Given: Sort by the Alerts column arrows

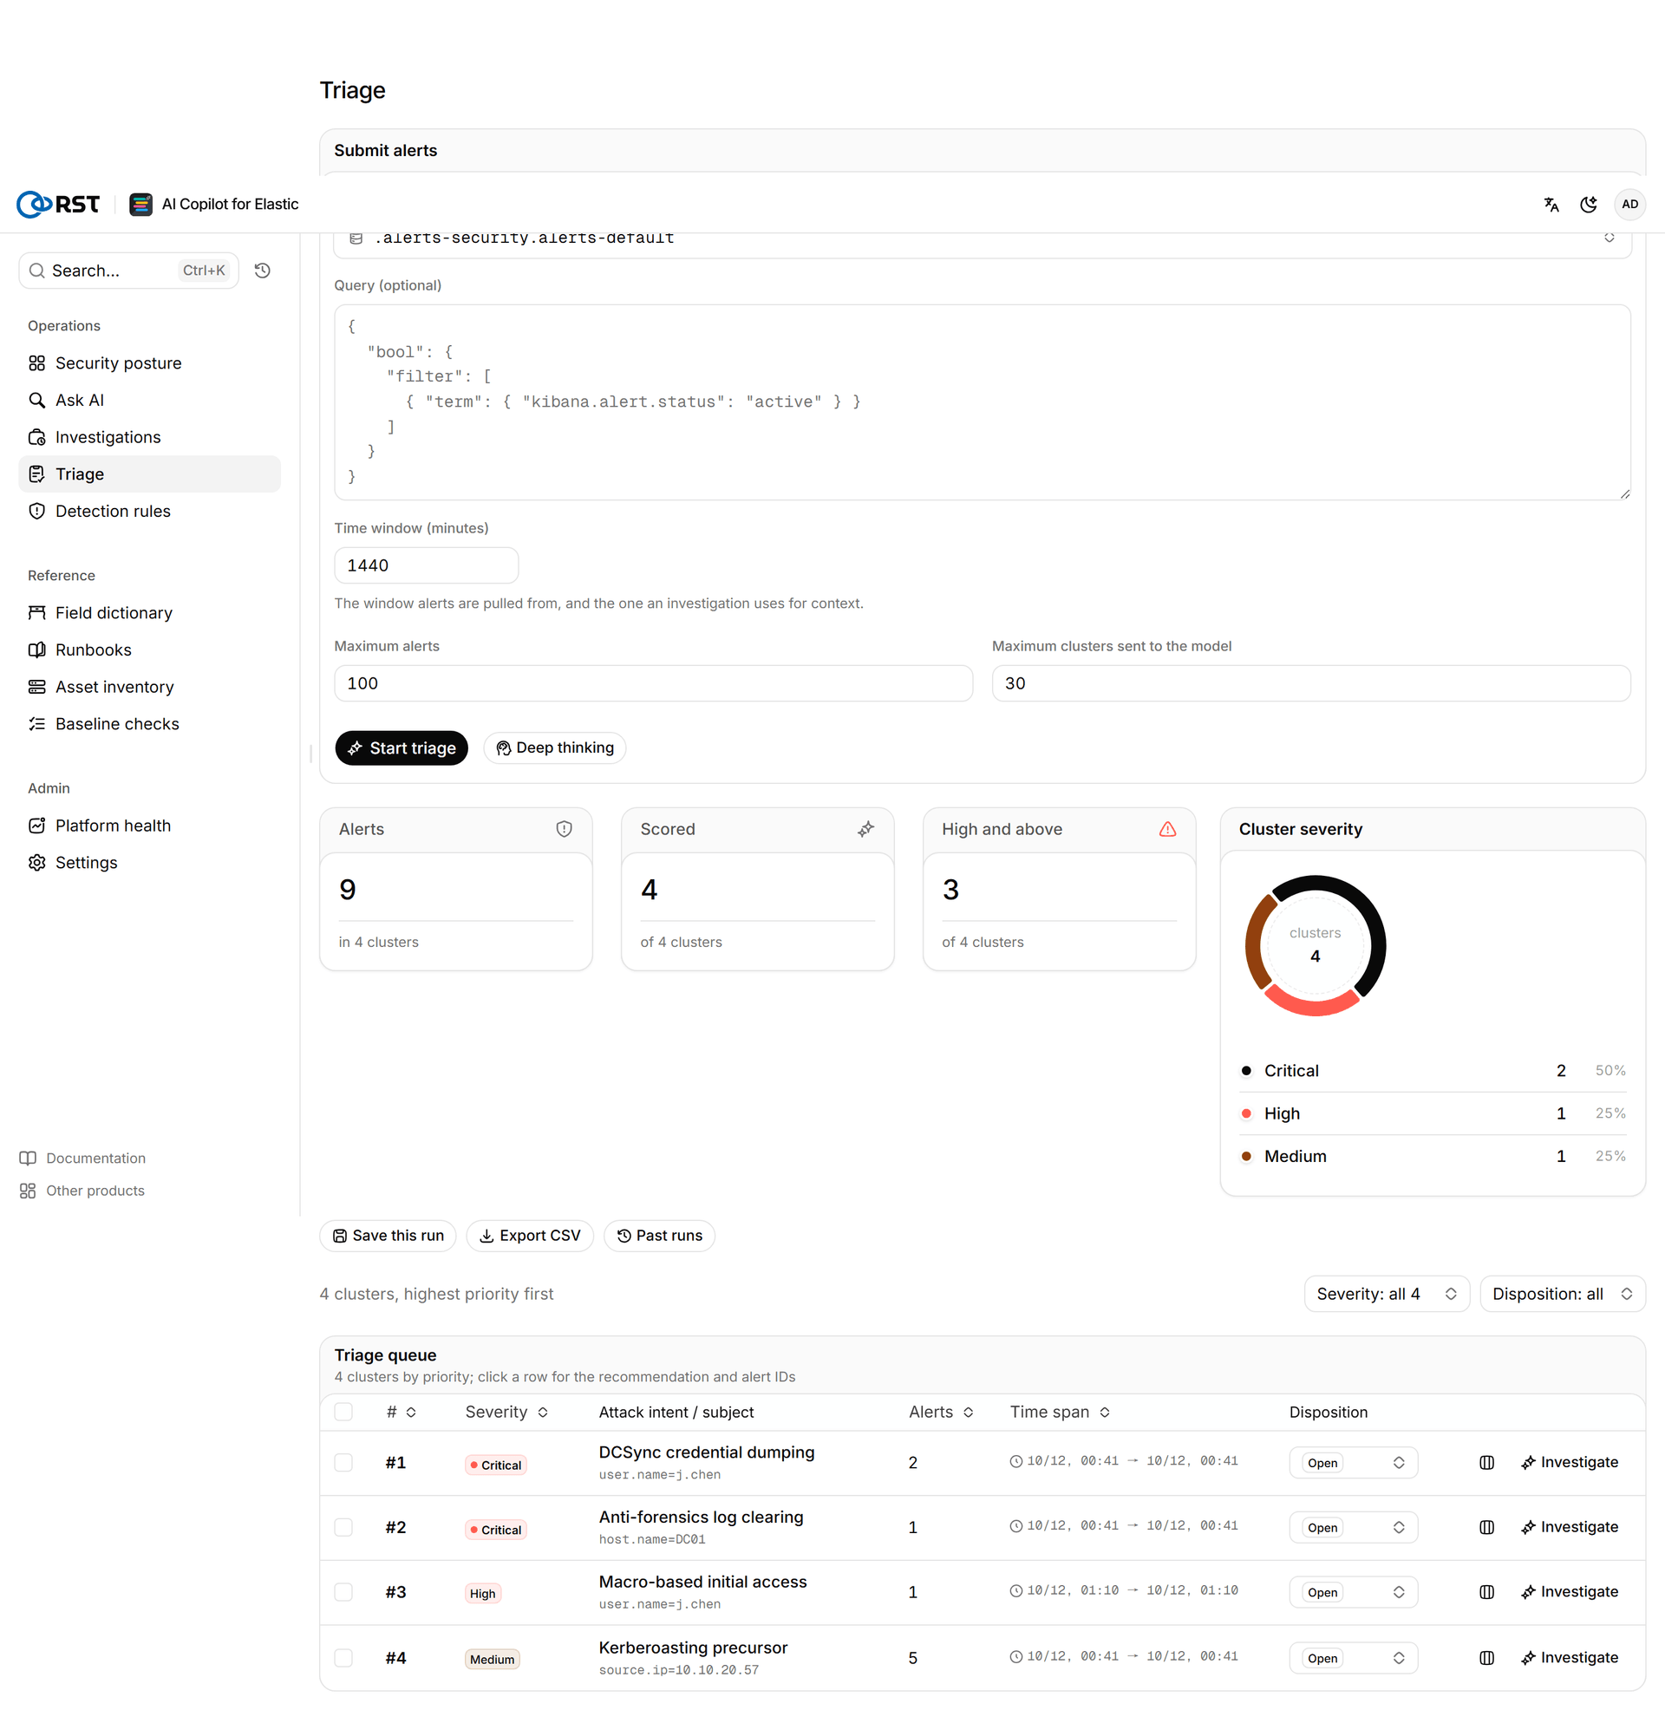Looking at the screenshot, I should (968, 1412).
